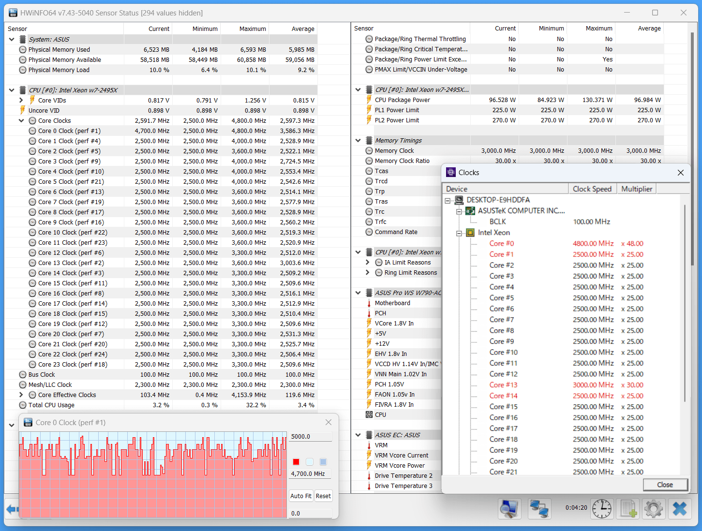The width and height of the screenshot is (702, 531).
Task: Click the left Current column header
Action: [x=148, y=29]
